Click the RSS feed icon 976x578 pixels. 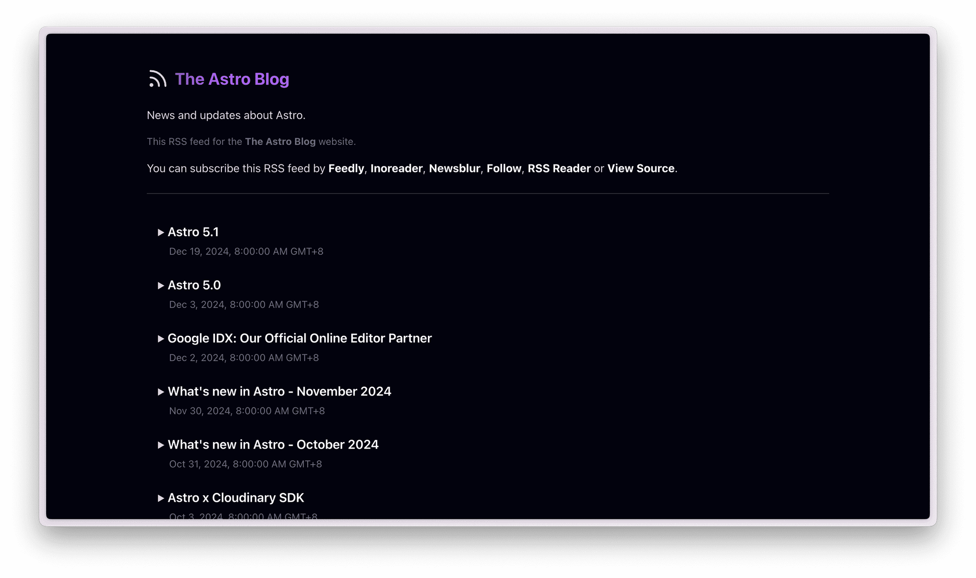(157, 79)
